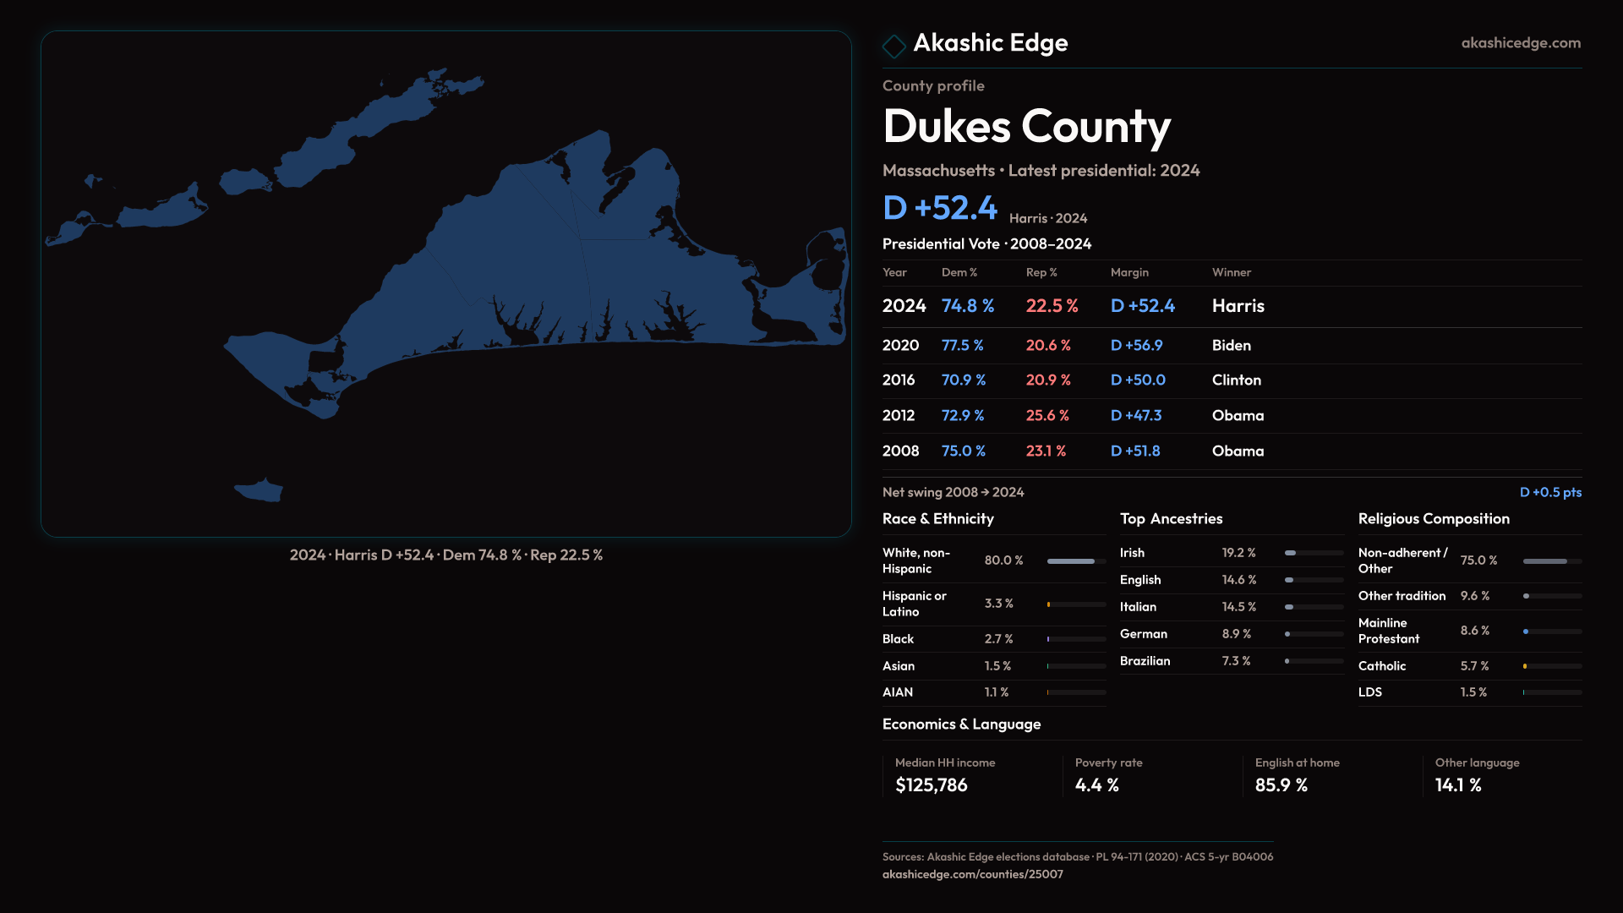Click the large D +52.4 margin headline

pyautogui.click(x=940, y=208)
